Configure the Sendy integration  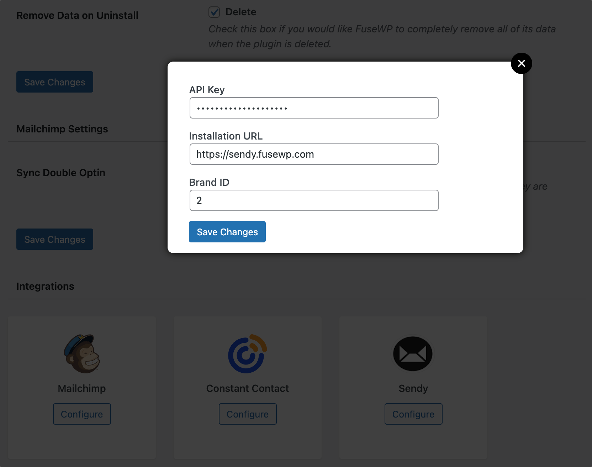(x=413, y=414)
